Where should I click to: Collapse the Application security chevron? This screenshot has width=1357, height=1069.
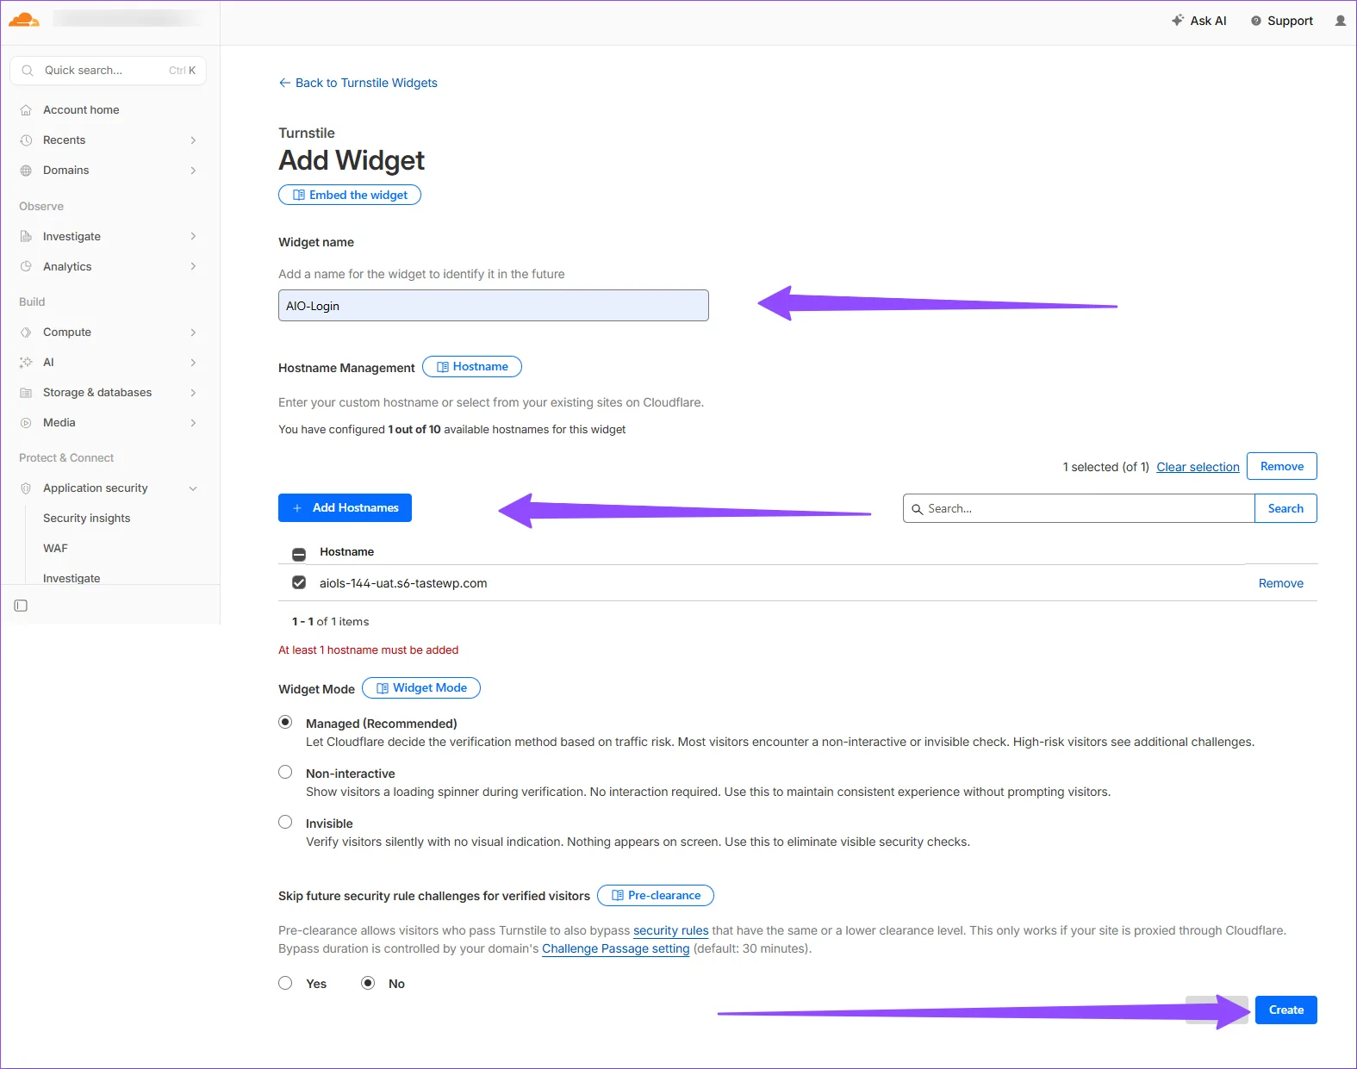click(193, 488)
